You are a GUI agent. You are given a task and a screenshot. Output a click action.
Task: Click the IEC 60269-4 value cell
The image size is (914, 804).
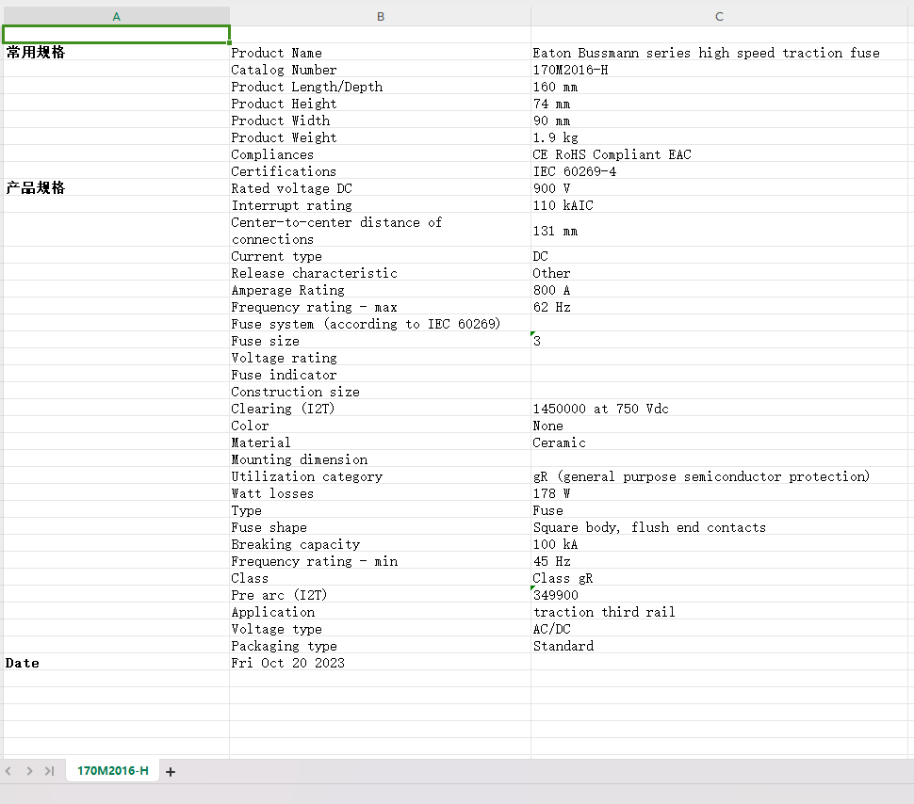pos(719,170)
